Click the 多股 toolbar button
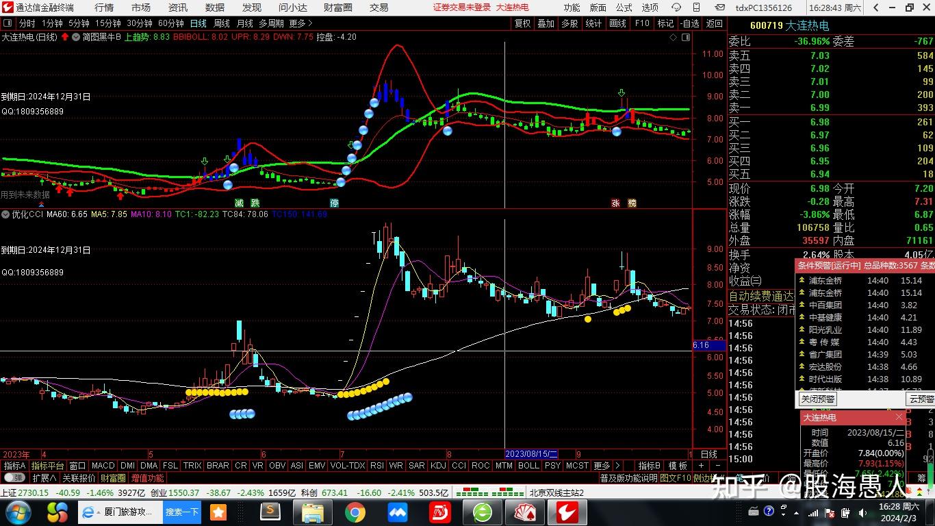935x526 pixels. click(x=569, y=23)
